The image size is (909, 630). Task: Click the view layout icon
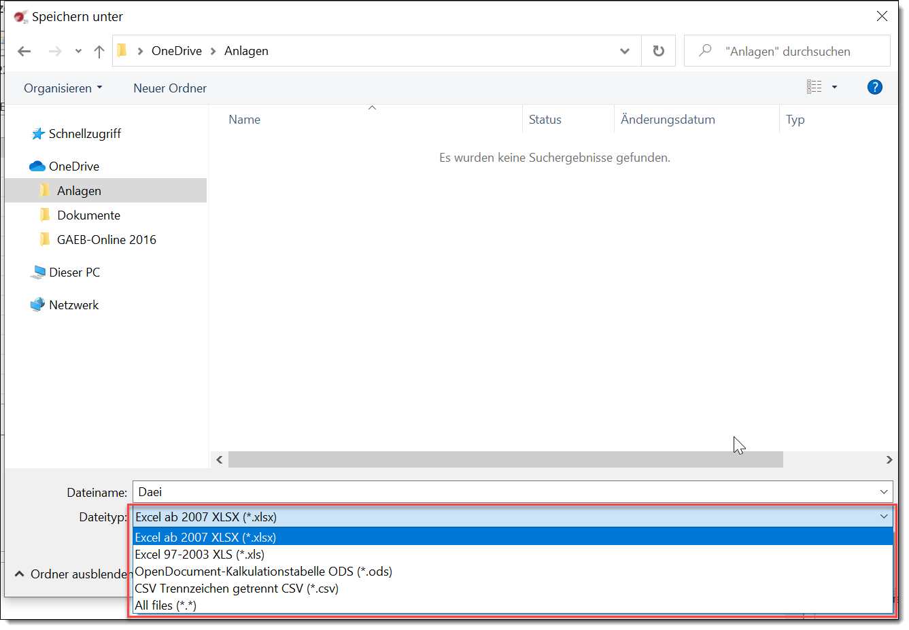click(x=814, y=87)
